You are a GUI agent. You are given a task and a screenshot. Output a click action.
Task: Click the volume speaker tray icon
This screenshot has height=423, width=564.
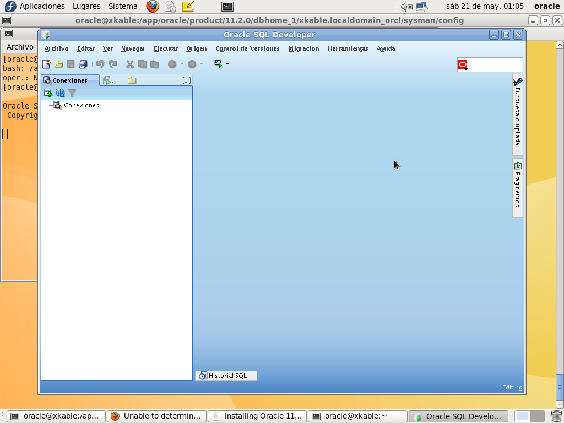pos(406,6)
